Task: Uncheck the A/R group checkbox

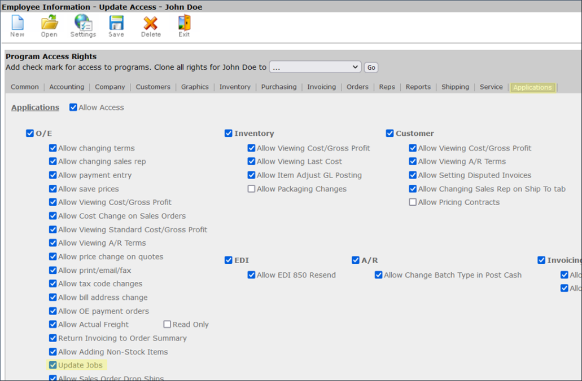Action: tap(356, 260)
